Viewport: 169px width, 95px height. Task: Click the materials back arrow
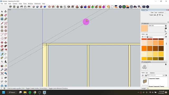143,37
